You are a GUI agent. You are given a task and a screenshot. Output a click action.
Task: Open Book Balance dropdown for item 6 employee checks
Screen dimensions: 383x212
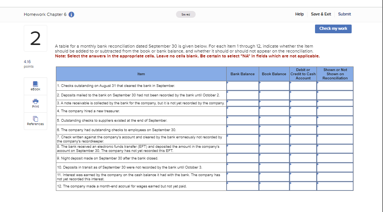pos(274,130)
